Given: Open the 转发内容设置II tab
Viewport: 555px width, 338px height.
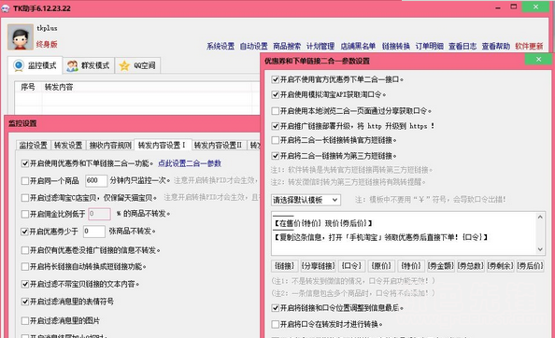Looking at the screenshot, I should pos(219,145).
